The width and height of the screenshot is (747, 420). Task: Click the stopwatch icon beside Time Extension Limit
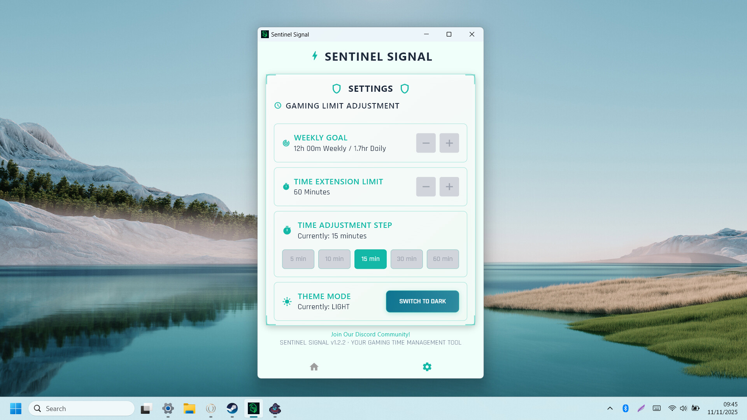[286, 186]
